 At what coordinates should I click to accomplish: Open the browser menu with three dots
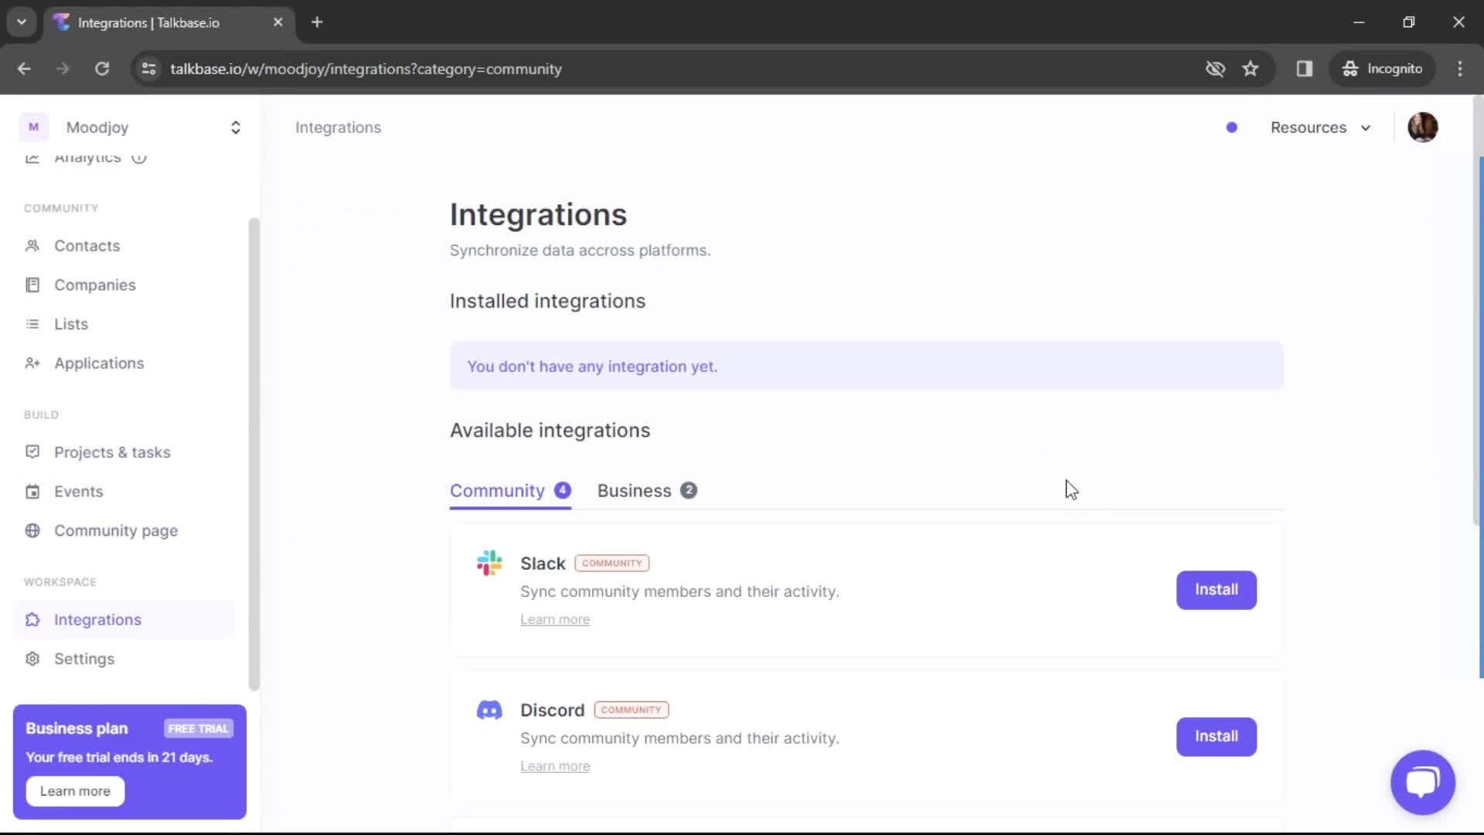tap(1460, 69)
